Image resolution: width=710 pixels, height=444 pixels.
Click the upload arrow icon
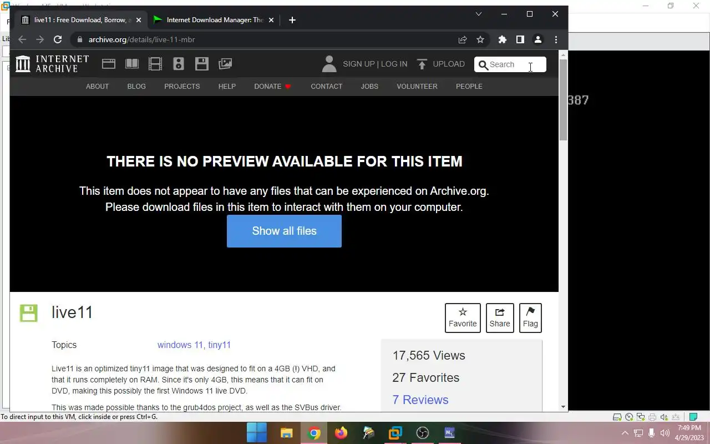[x=422, y=64]
